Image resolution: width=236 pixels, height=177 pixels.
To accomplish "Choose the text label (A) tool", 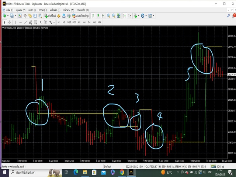I will [x=40, y=22].
